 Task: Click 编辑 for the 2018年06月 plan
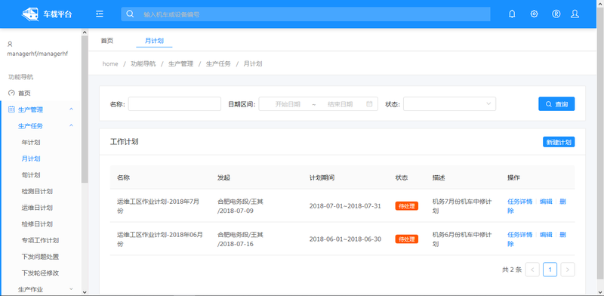546,234
